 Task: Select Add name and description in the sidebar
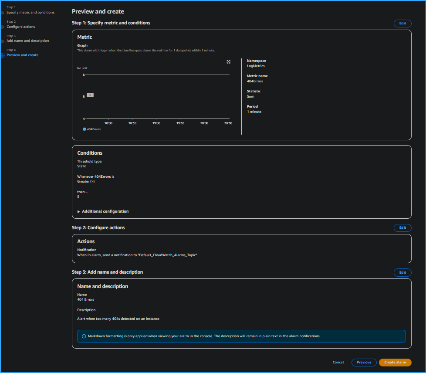point(28,40)
